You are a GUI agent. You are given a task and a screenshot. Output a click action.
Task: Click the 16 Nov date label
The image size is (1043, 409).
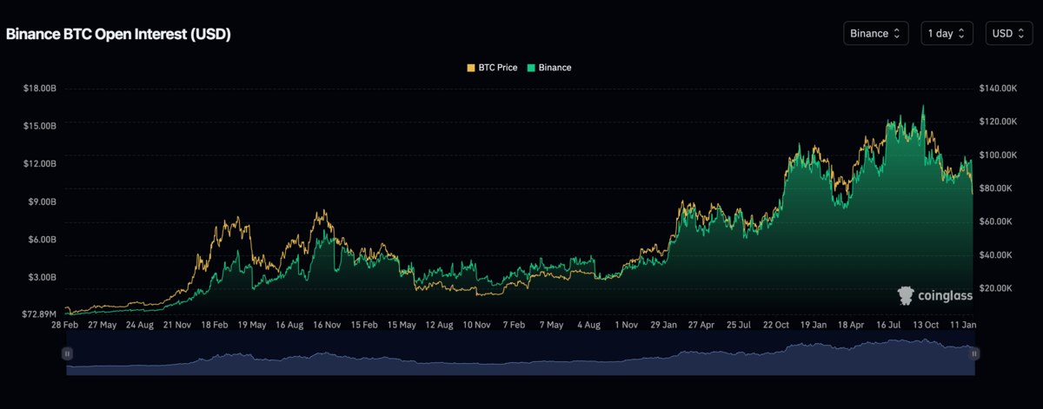(327, 325)
